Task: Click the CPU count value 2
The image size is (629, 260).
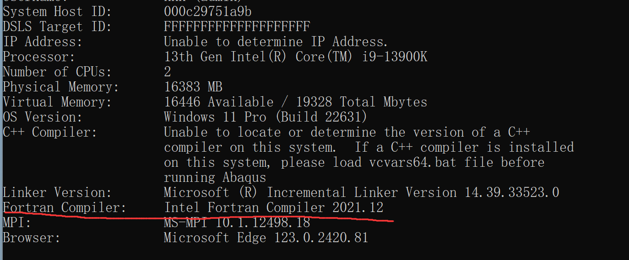Action: tap(168, 72)
